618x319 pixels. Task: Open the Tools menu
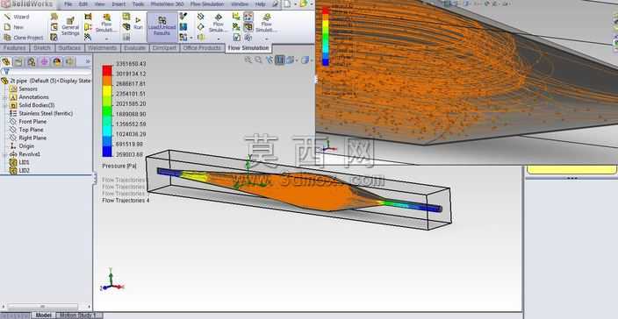click(x=138, y=4)
